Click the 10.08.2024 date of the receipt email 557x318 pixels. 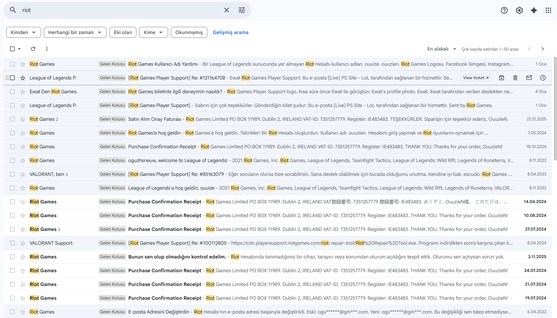point(535,215)
